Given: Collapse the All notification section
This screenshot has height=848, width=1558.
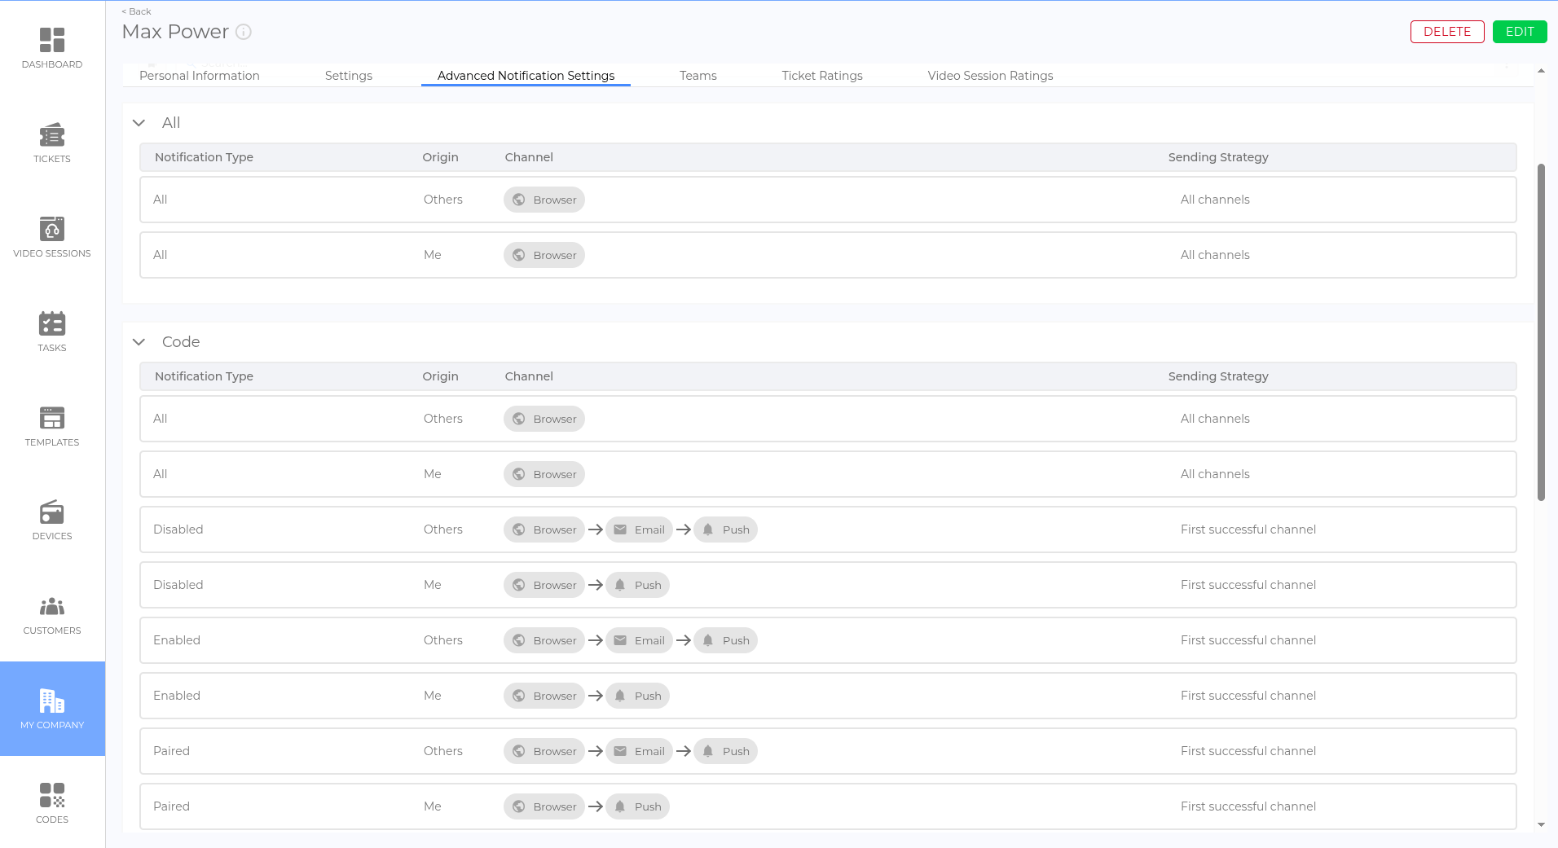Looking at the screenshot, I should pos(139,123).
